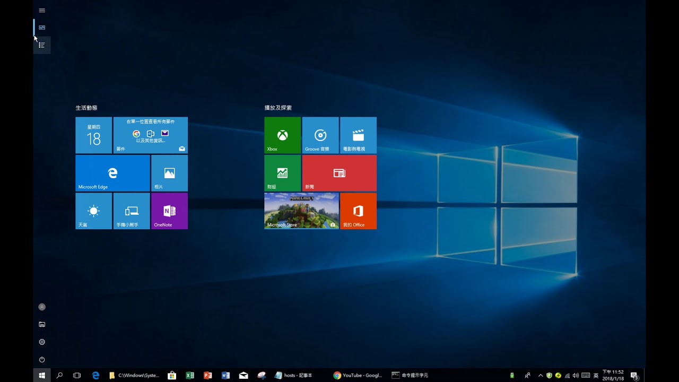The width and height of the screenshot is (679, 382).
Task: Open the Microsoft Store Minecraft tile
Action: point(301,211)
